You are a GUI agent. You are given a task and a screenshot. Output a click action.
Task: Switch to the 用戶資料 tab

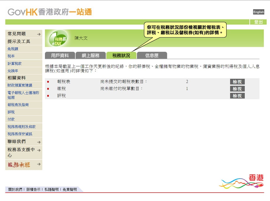60,56
